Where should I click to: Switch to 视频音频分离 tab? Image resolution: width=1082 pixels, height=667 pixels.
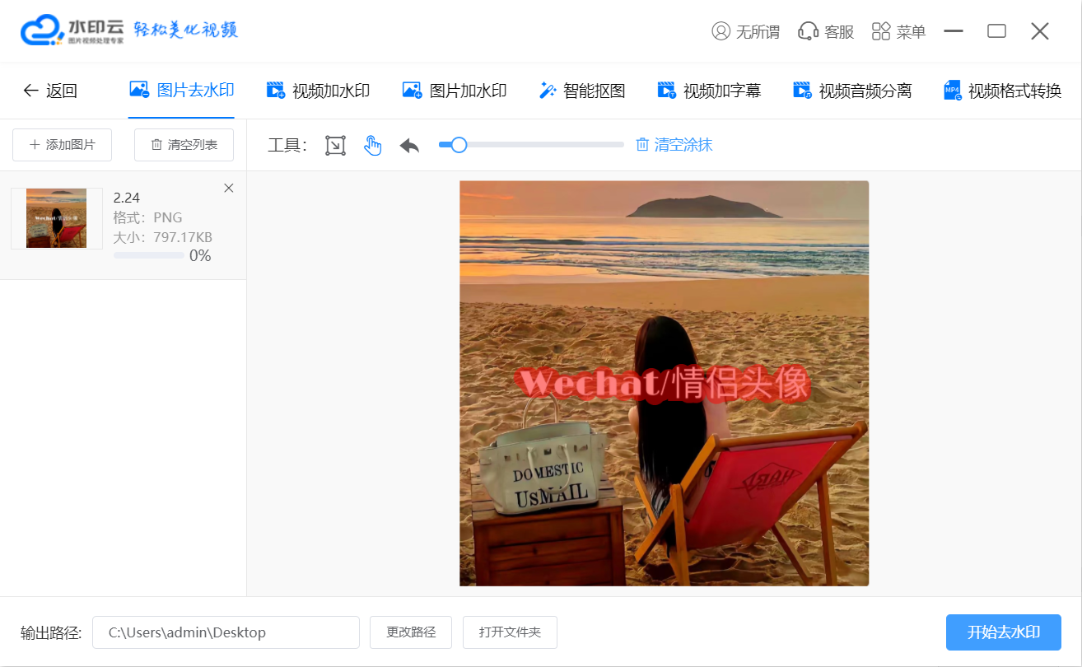click(851, 91)
